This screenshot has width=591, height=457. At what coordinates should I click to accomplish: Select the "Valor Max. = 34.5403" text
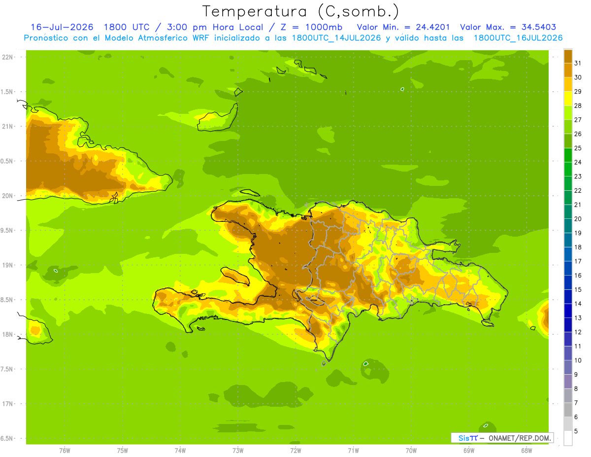508,27
